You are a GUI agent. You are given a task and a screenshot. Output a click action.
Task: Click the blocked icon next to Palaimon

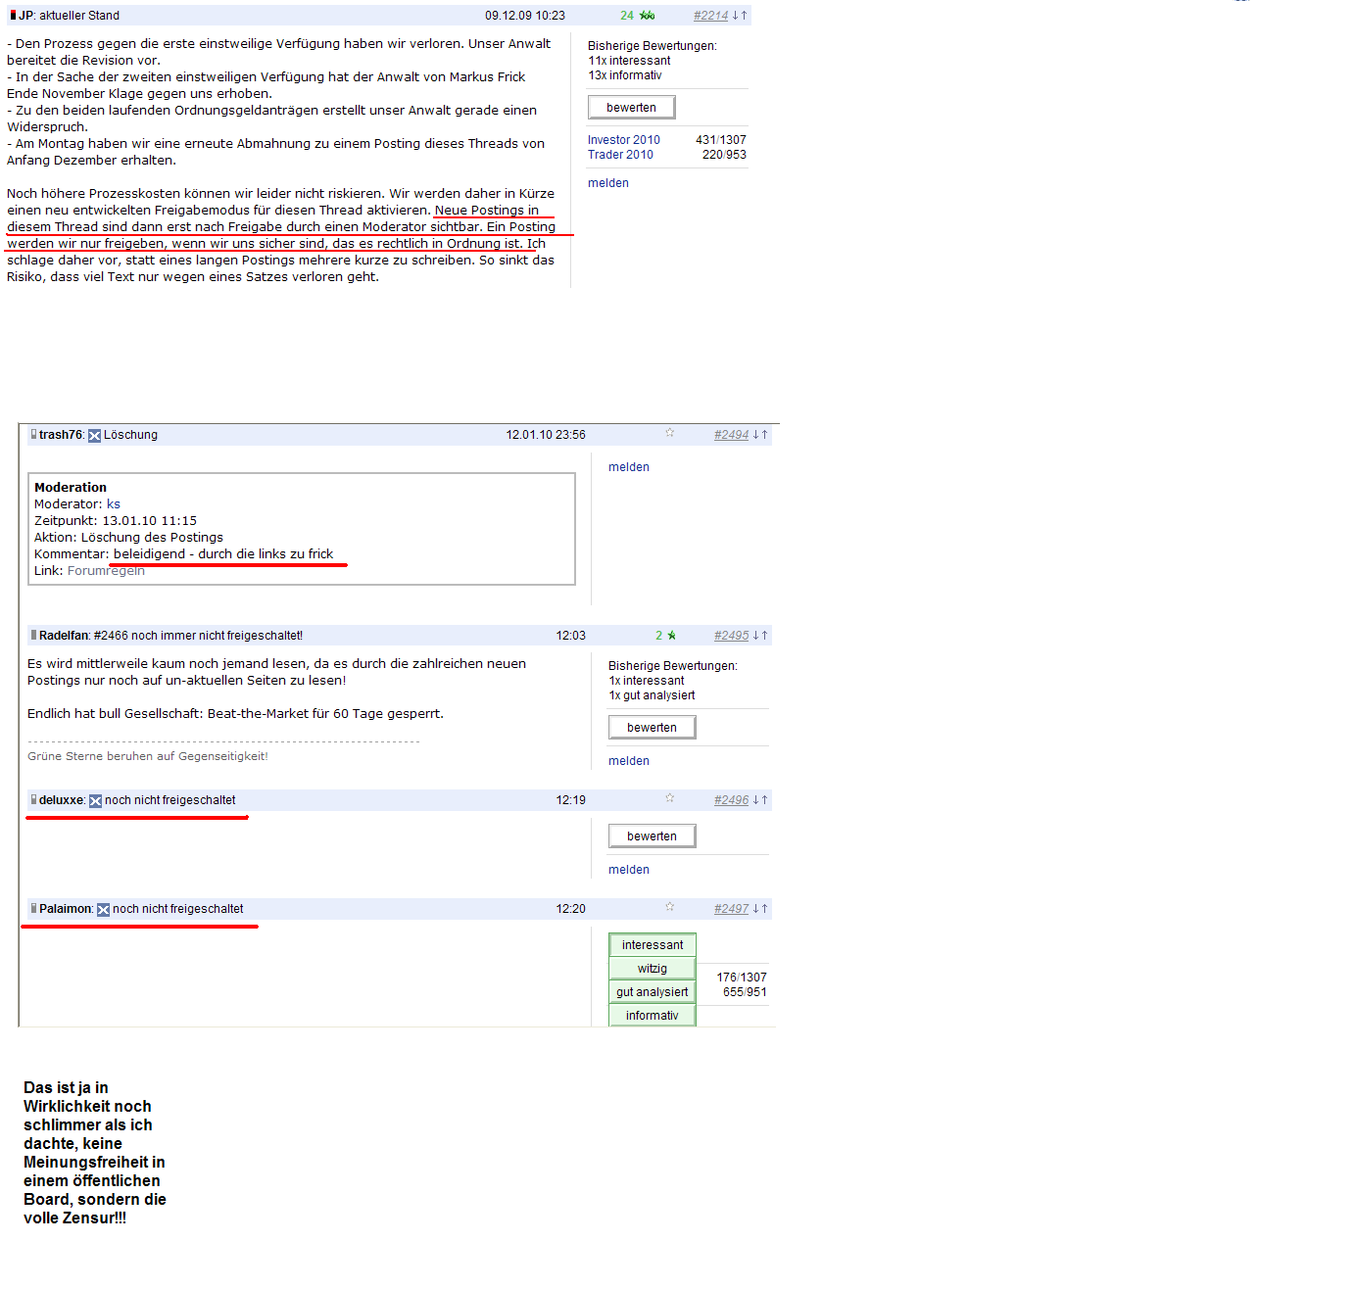pyautogui.click(x=103, y=910)
